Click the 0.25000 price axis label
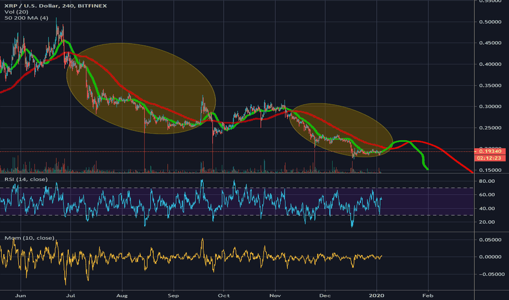The image size is (509, 300). pyautogui.click(x=490, y=128)
